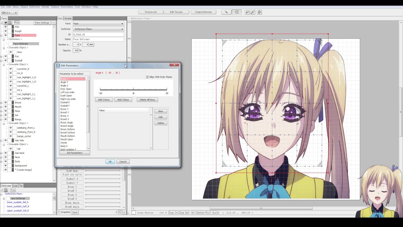Image resolution: width=403 pixels, height=227 pixels.
Task: Click the swap arrows icon in Parts header
Action: pos(17,23)
